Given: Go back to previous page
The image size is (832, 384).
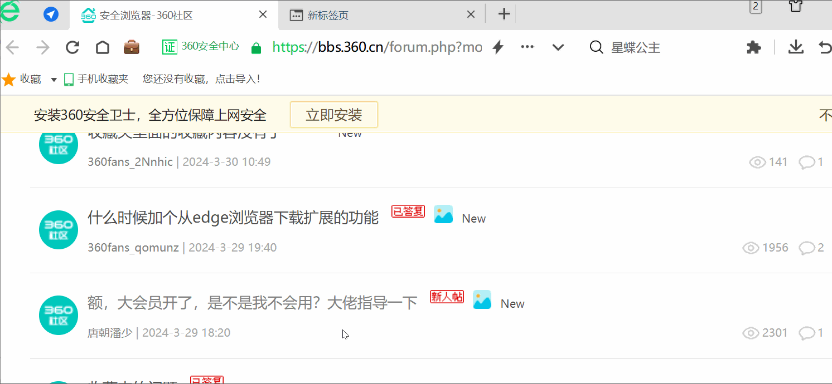Looking at the screenshot, I should coord(12,47).
